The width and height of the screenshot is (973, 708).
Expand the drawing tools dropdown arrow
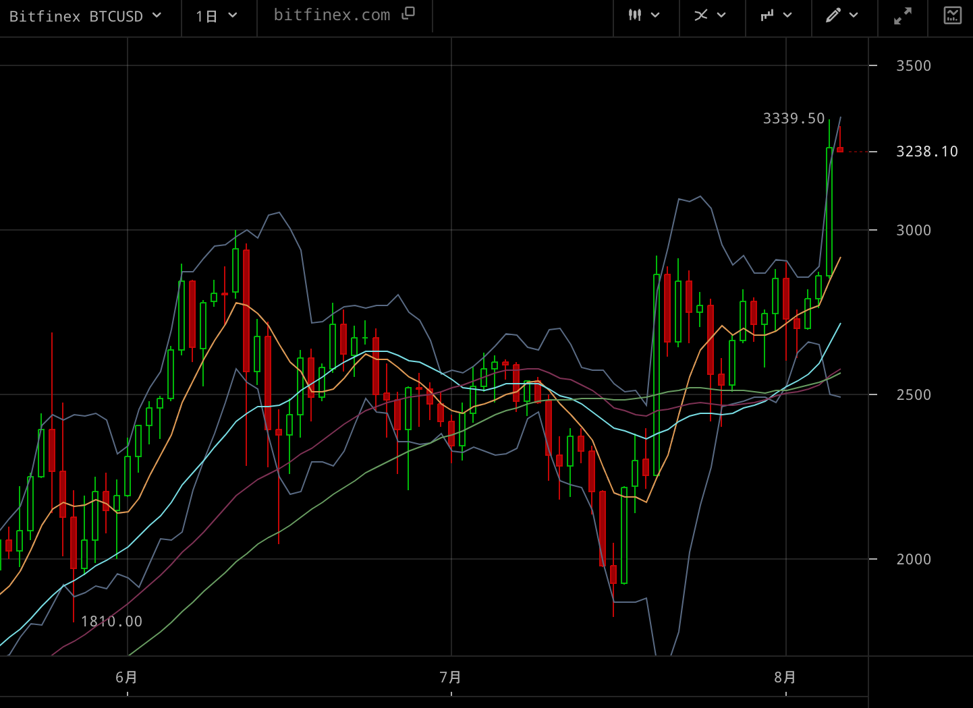coord(854,15)
